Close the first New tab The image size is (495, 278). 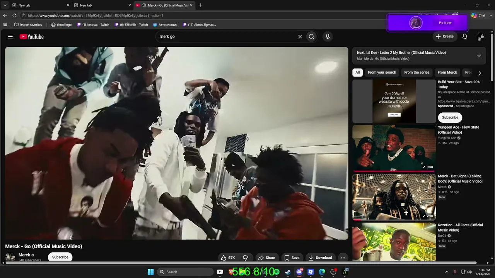(x=68, y=5)
